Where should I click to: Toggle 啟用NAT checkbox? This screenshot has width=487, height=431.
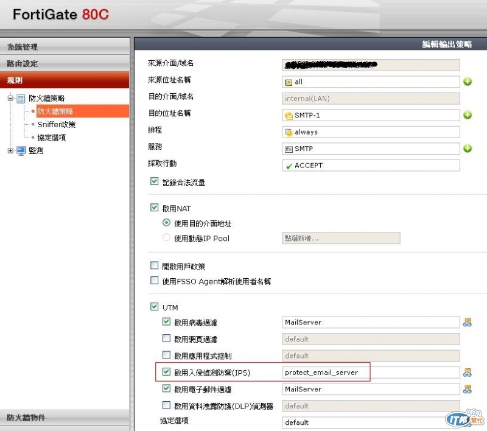point(155,208)
